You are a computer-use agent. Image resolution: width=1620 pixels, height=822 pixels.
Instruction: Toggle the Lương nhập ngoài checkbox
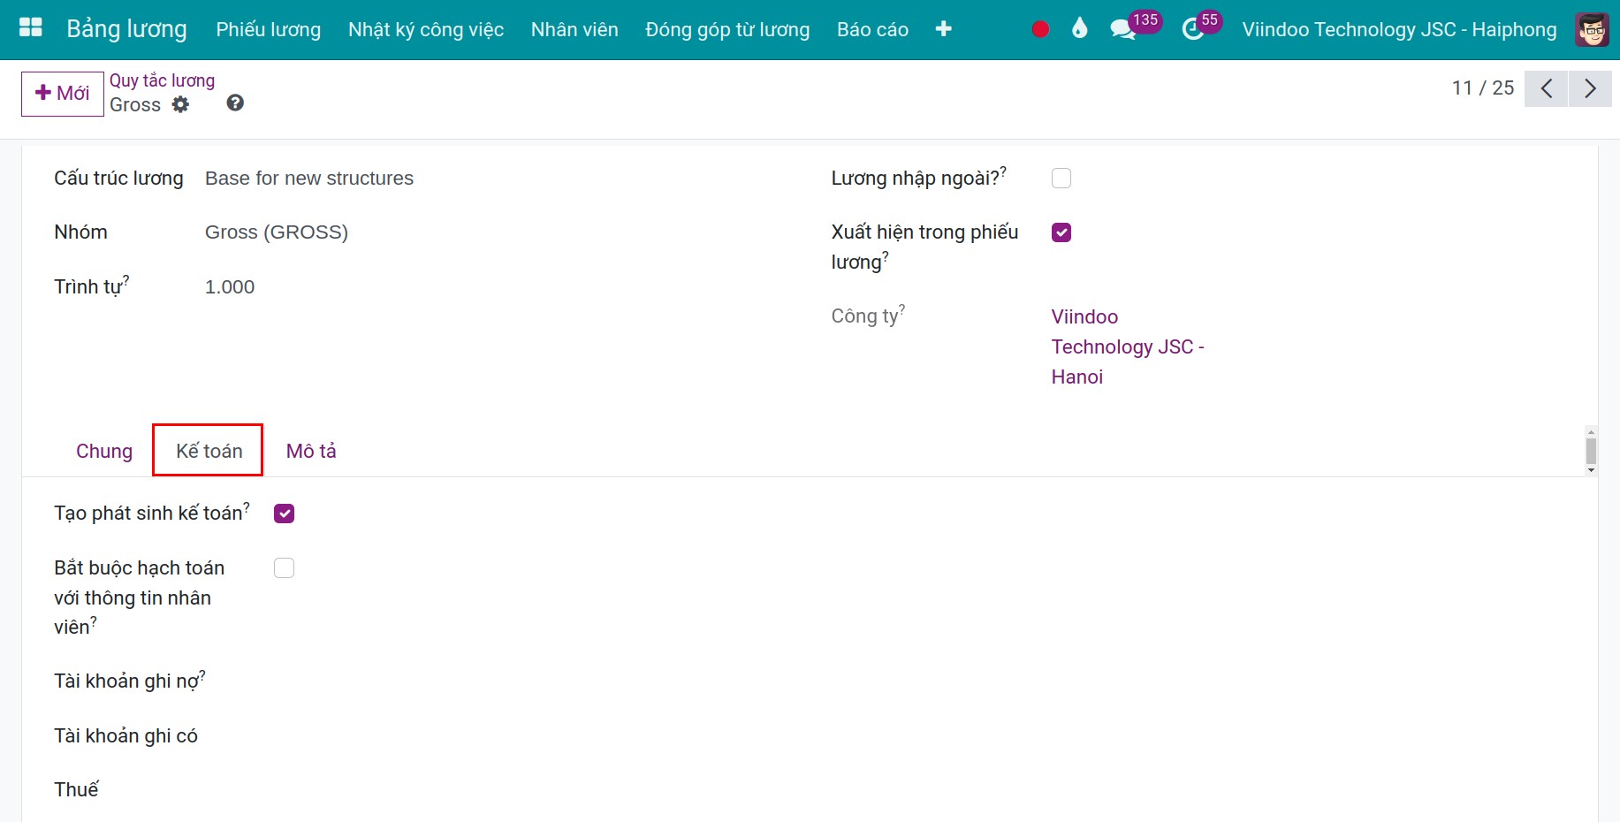click(x=1061, y=179)
